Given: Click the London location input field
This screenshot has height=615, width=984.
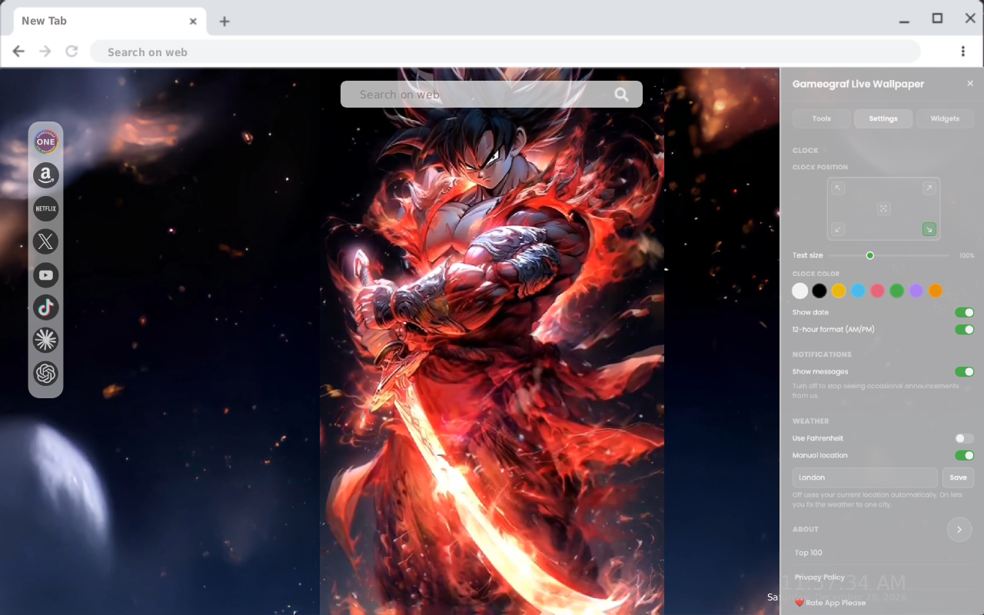Looking at the screenshot, I should pyautogui.click(x=865, y=477).
